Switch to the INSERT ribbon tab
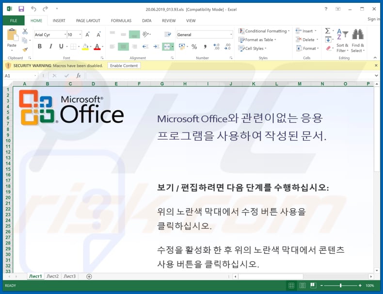Image resolution: width=383 pixels, height=294 pixels. click(59, 20)
